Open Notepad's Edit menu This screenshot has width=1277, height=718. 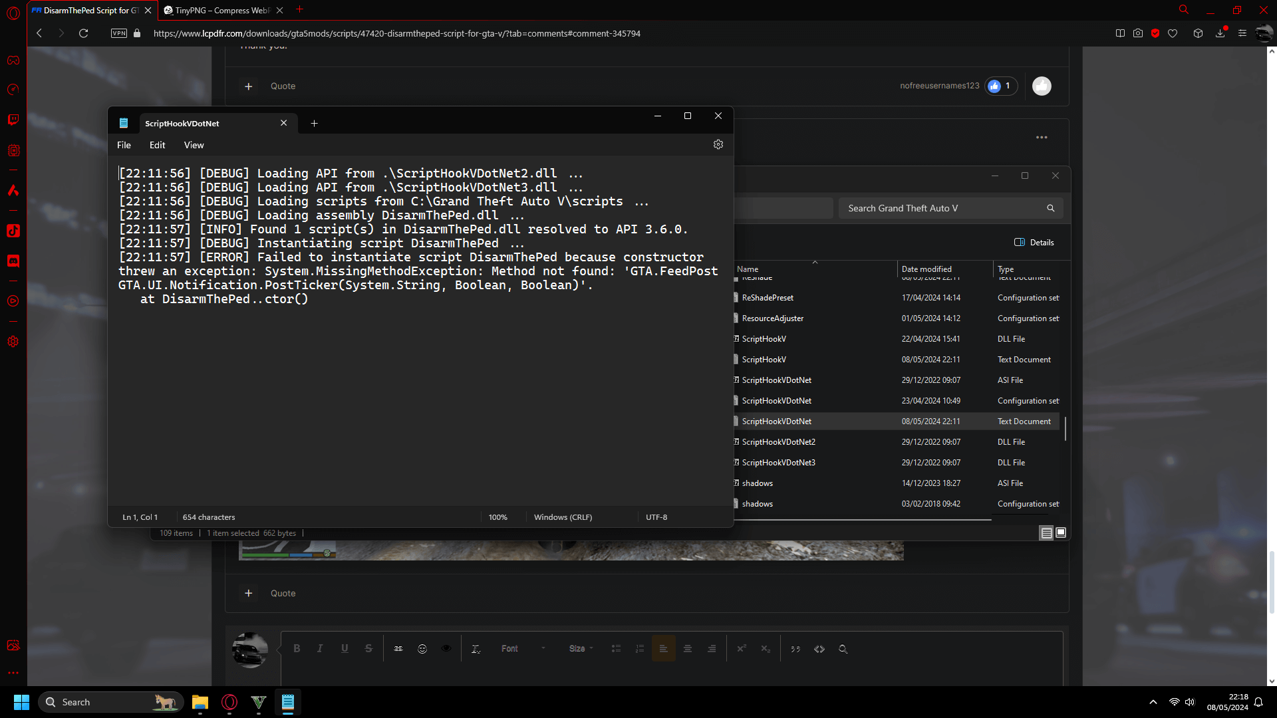tap(157, 145)
